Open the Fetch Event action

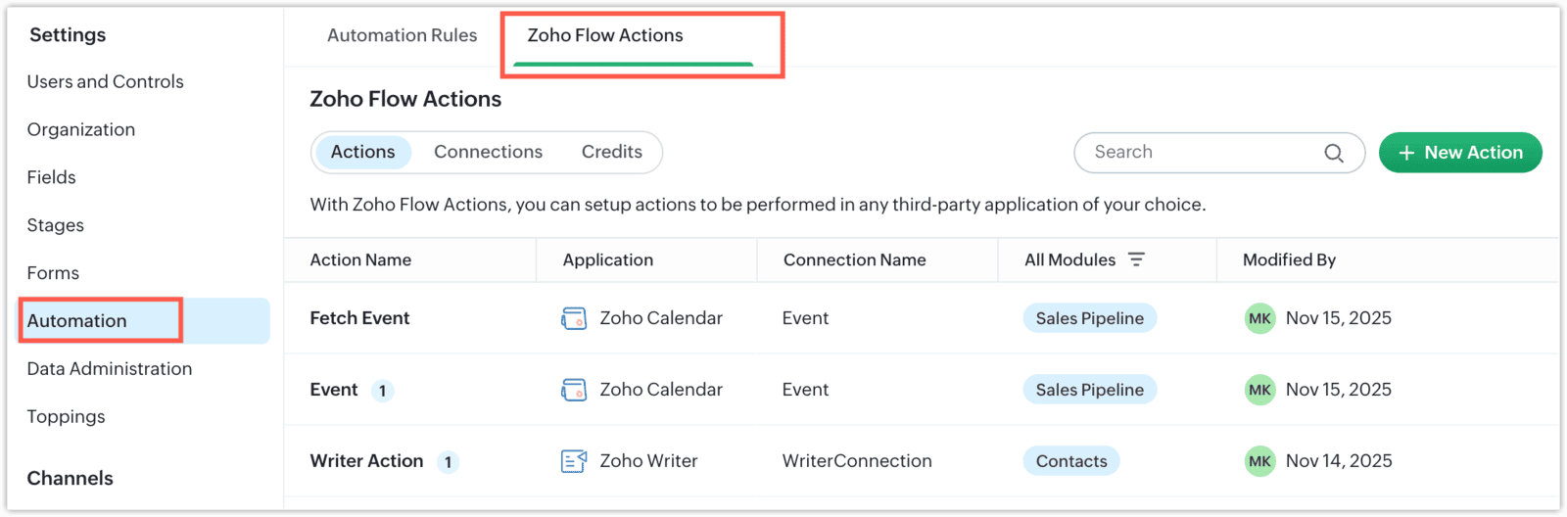click(x=359, y=318)
